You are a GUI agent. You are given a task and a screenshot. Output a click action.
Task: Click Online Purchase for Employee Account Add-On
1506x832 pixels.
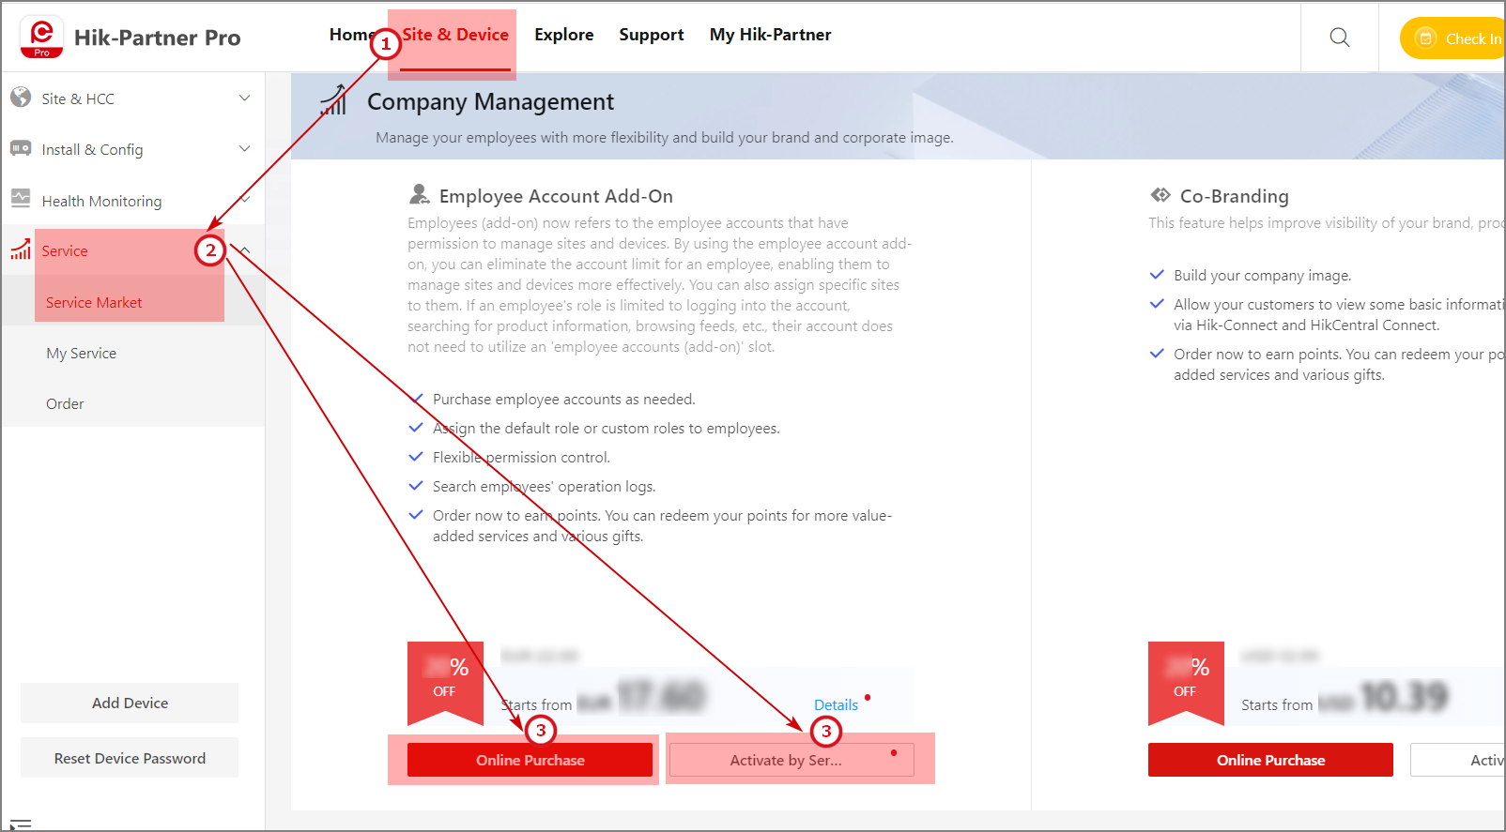(x=530, y=760)
